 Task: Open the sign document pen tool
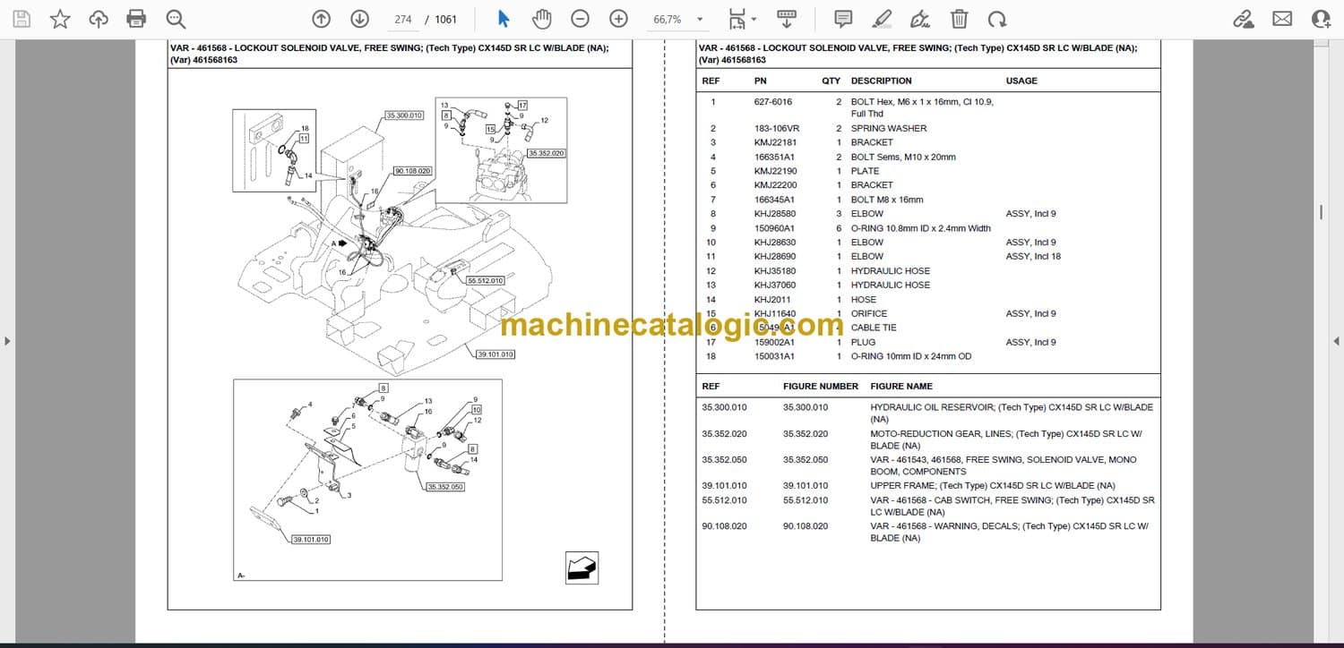pyautogui.click(x=920, y=19)
